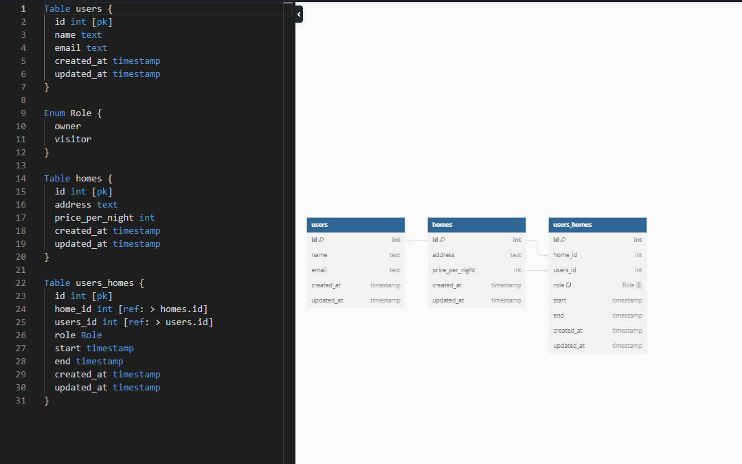The height and width of the screenshot is (464, 742).
Task: Click home_id row in users_homes diagram table
Action: coord(598,255)
